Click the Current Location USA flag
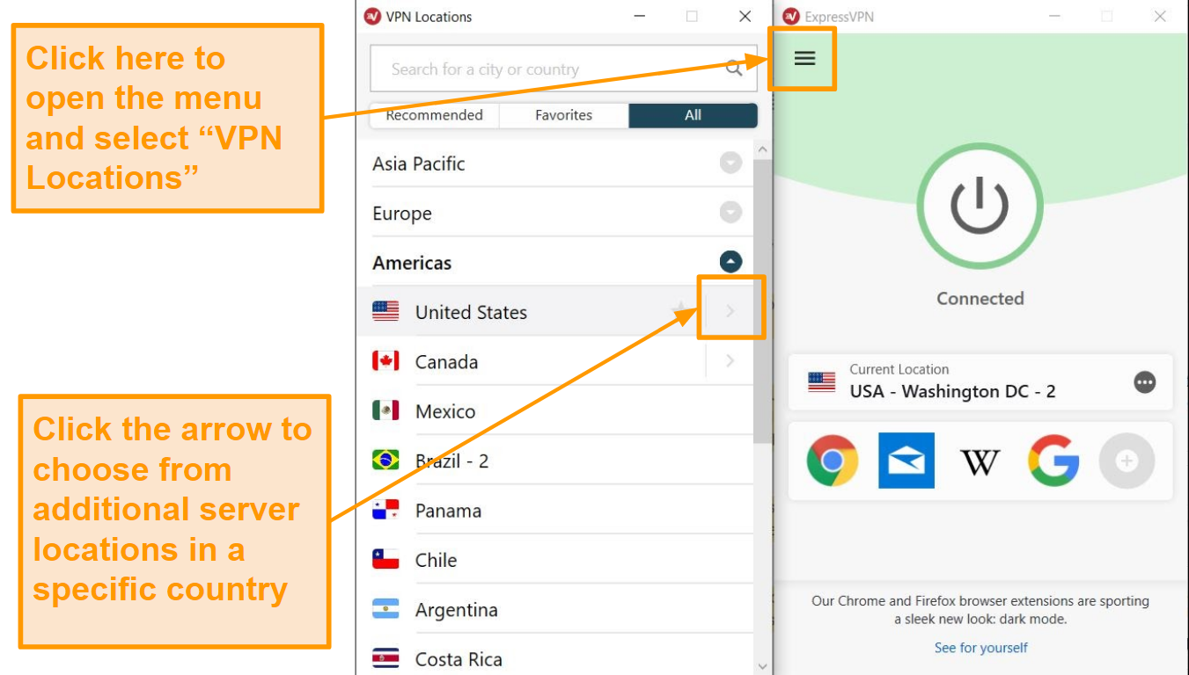The height and width of the screenshot is (675, 1189). pos(821,381)
